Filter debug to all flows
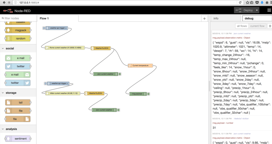 [242, 26]
